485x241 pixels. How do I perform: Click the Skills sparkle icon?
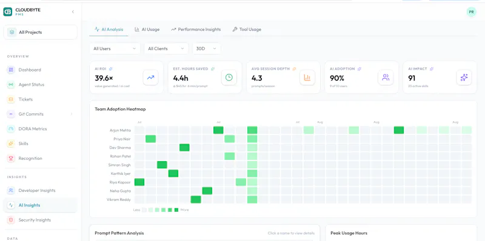coord(11,144)
